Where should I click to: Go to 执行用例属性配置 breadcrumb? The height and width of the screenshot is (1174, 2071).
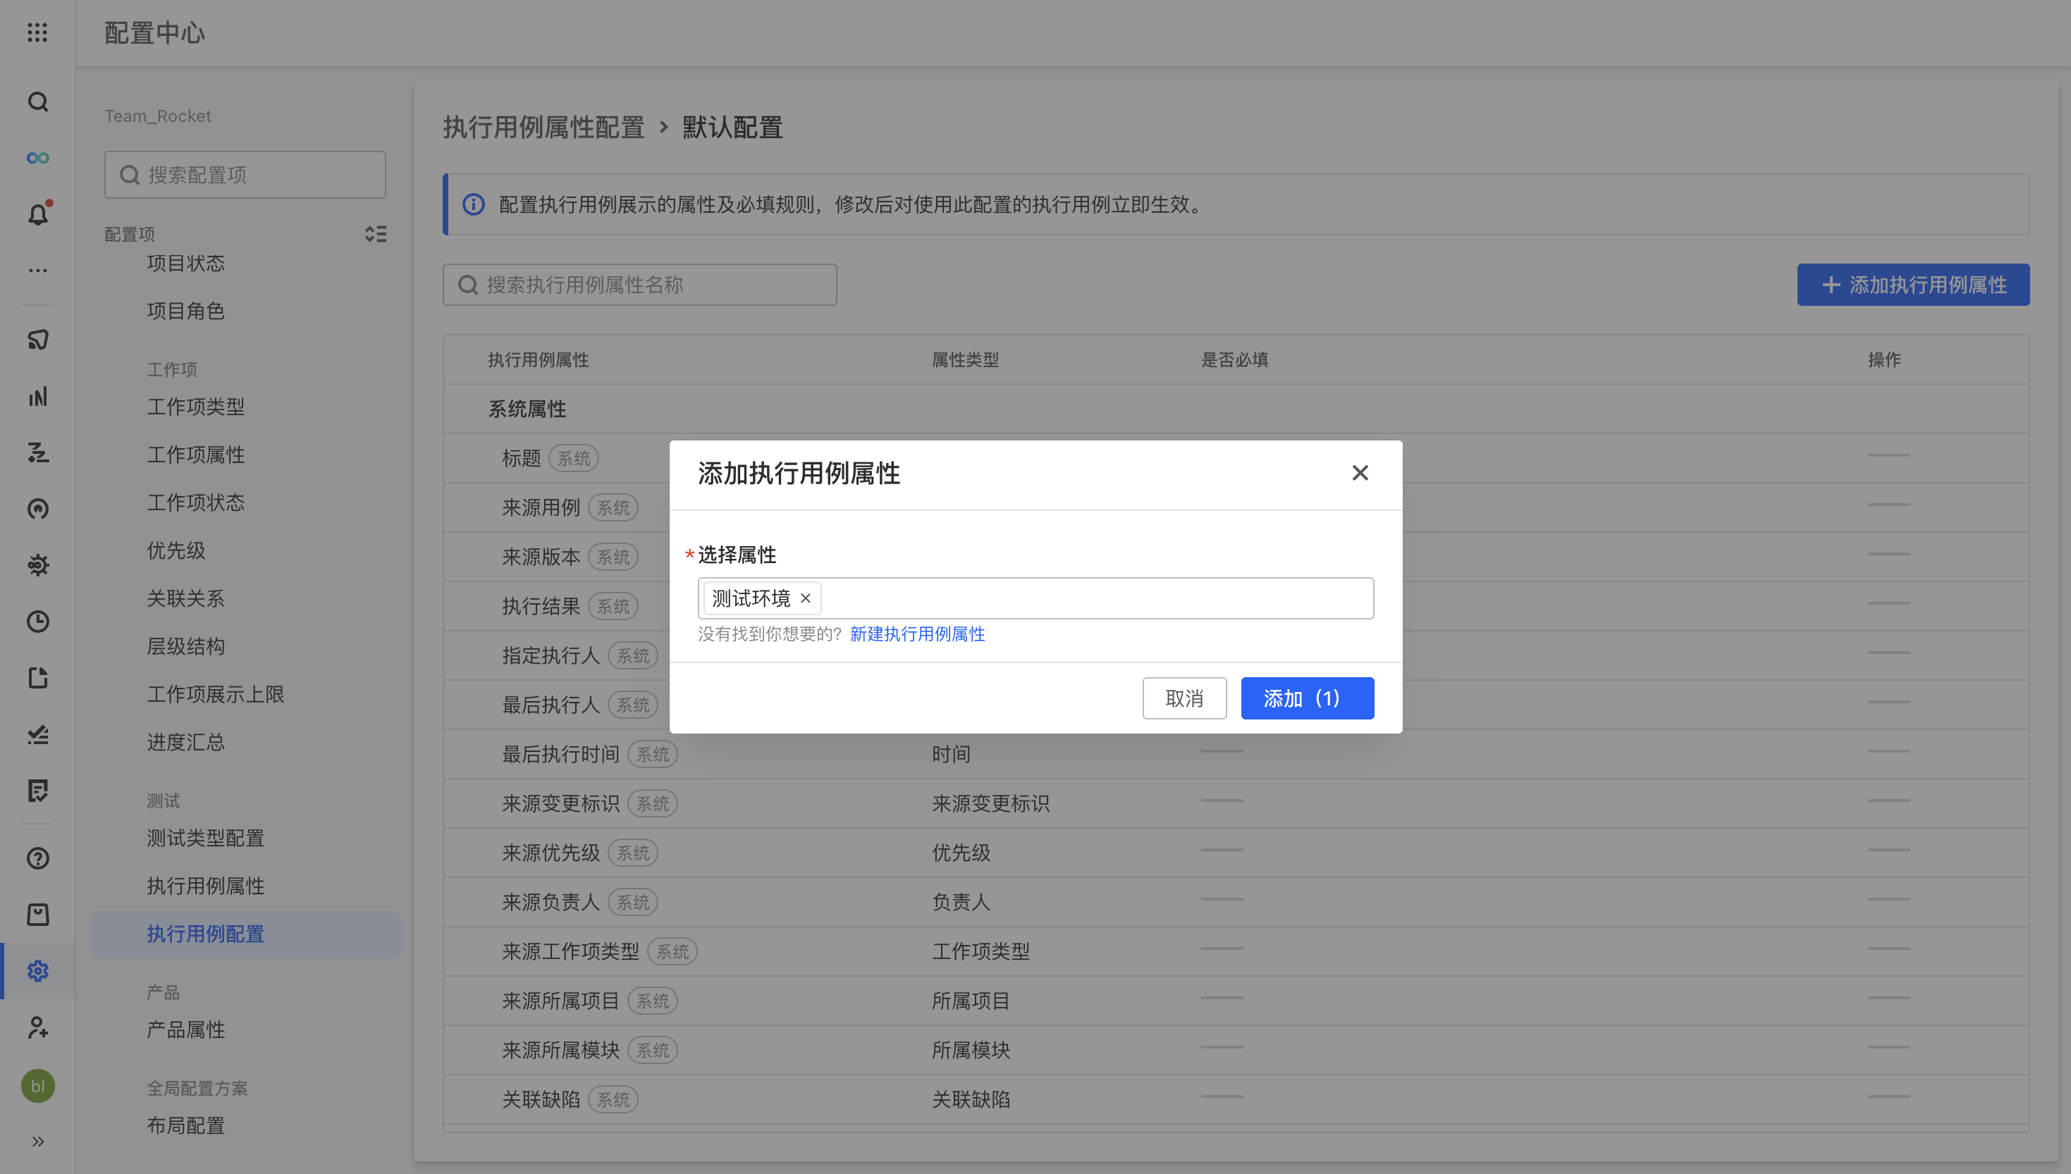click(x=543, y=128)
